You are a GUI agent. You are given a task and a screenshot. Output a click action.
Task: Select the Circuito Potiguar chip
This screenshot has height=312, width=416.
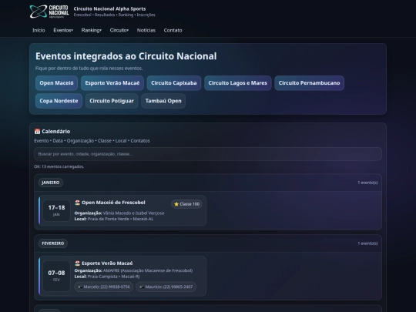(x=112, y=101)
